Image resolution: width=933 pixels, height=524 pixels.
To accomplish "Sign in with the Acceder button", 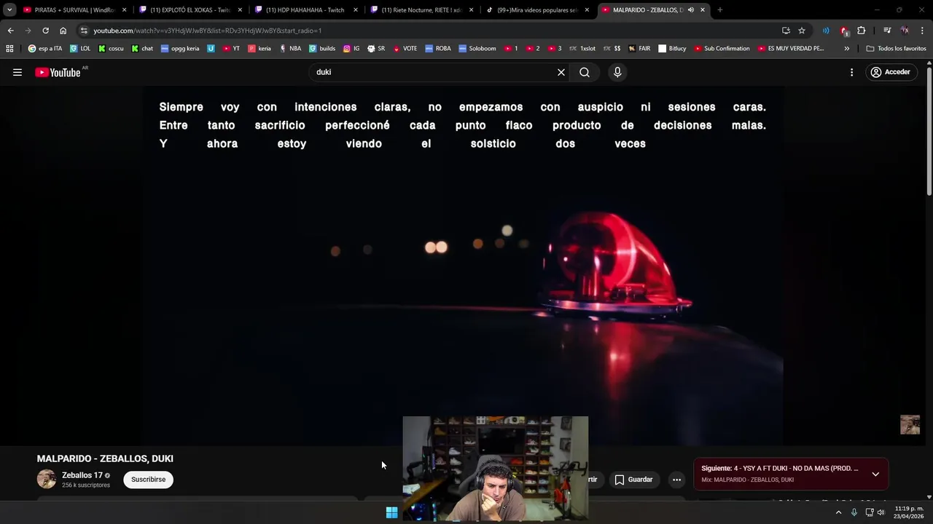I will (x=891, y=72).
